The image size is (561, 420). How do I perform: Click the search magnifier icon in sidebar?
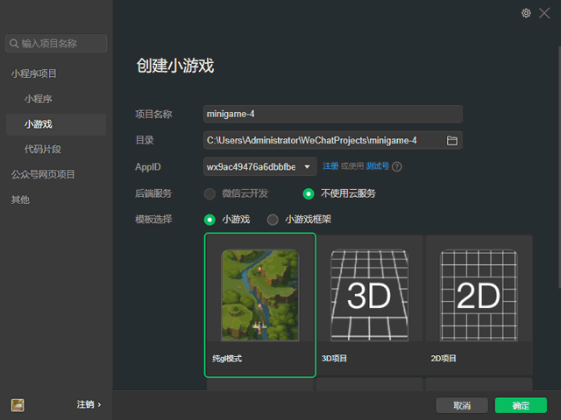[x=13, y=43]
